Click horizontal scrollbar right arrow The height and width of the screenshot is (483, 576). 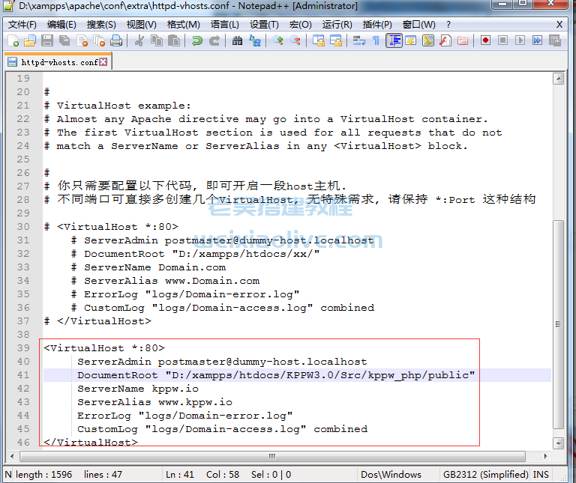point(545,457)
